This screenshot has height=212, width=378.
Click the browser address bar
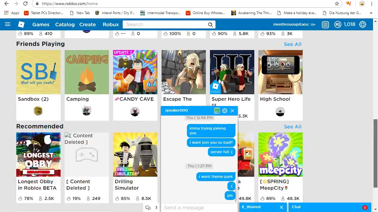click(186, 4)
